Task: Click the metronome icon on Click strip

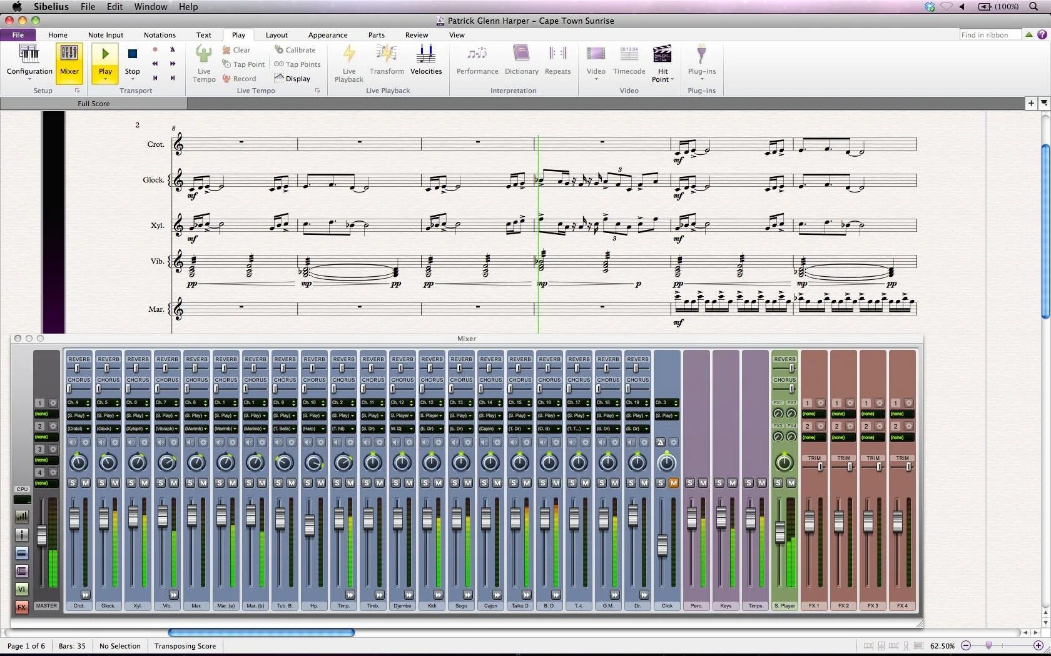Action: pos(660,442)
